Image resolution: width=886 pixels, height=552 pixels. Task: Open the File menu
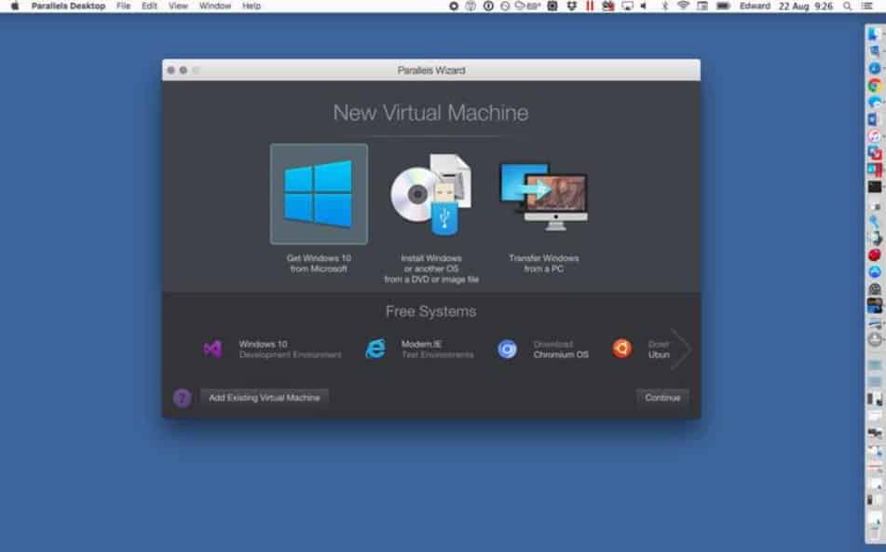(x=123, y=7)
